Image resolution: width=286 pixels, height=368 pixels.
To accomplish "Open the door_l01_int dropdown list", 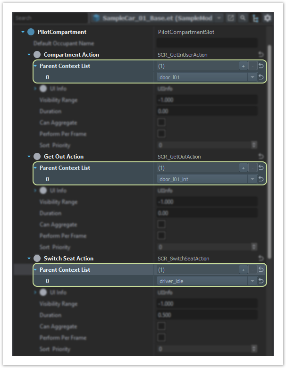I will point(252,179).
